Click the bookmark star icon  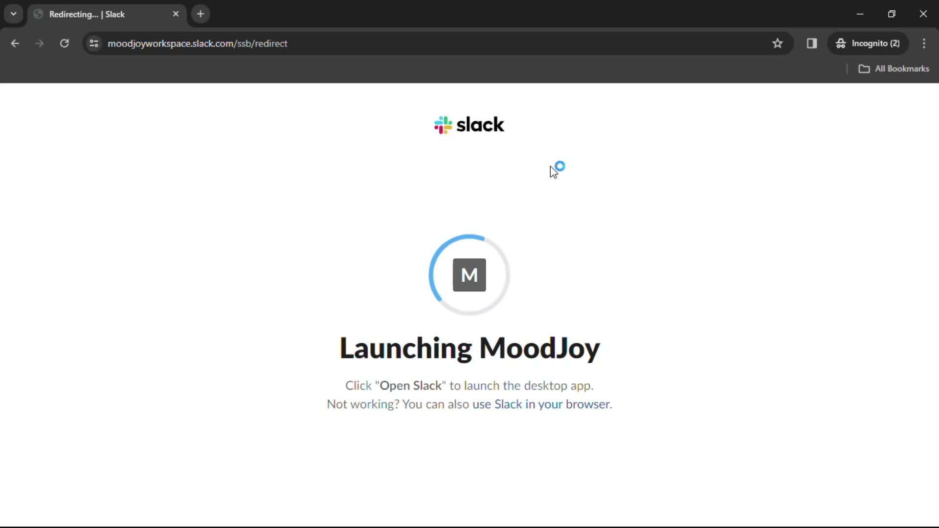[778, 43]
